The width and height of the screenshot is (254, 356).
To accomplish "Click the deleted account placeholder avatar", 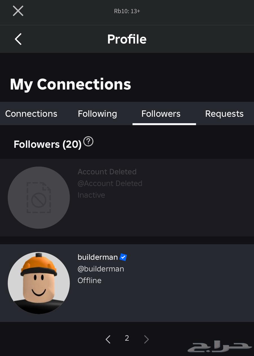I will pos(39,197).
